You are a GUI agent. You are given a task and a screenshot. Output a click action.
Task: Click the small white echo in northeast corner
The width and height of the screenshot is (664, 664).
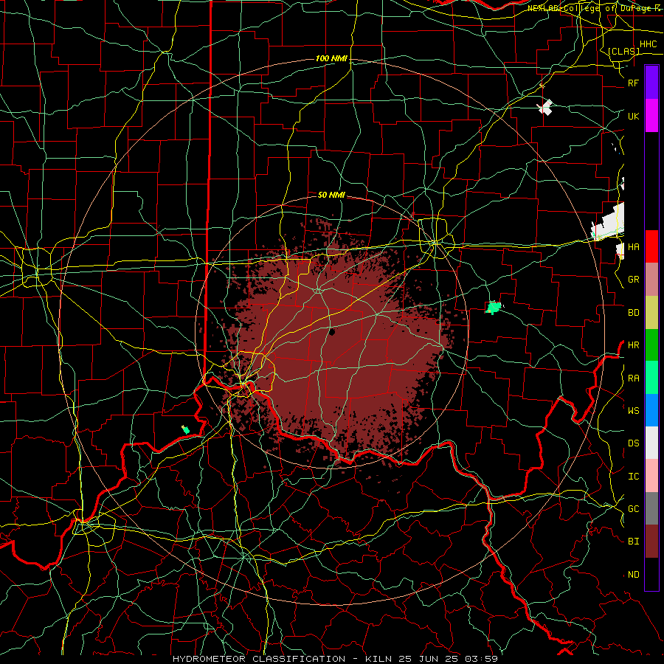(x=545, y=108)
